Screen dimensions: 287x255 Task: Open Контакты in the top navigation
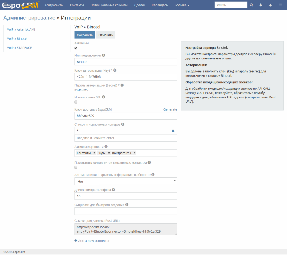click(77, 5)
